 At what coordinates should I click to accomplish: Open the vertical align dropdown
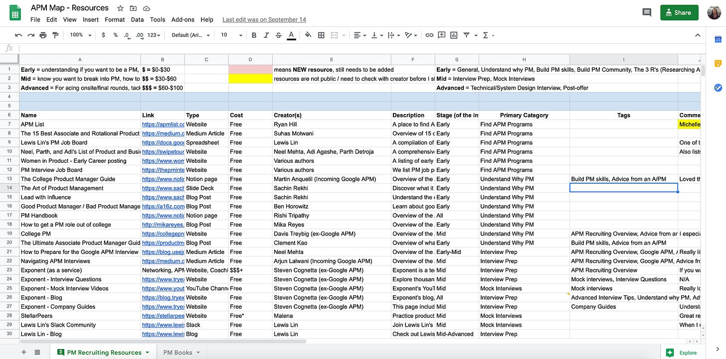(x=376, y=35)
